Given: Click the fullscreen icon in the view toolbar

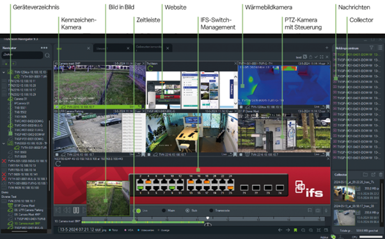Looking at the screenshot, I should pyautogui.click(x=322, y=57).
